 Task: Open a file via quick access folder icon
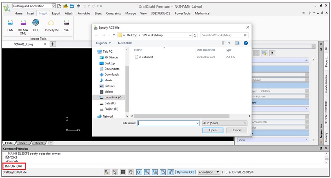pos(65,6)
